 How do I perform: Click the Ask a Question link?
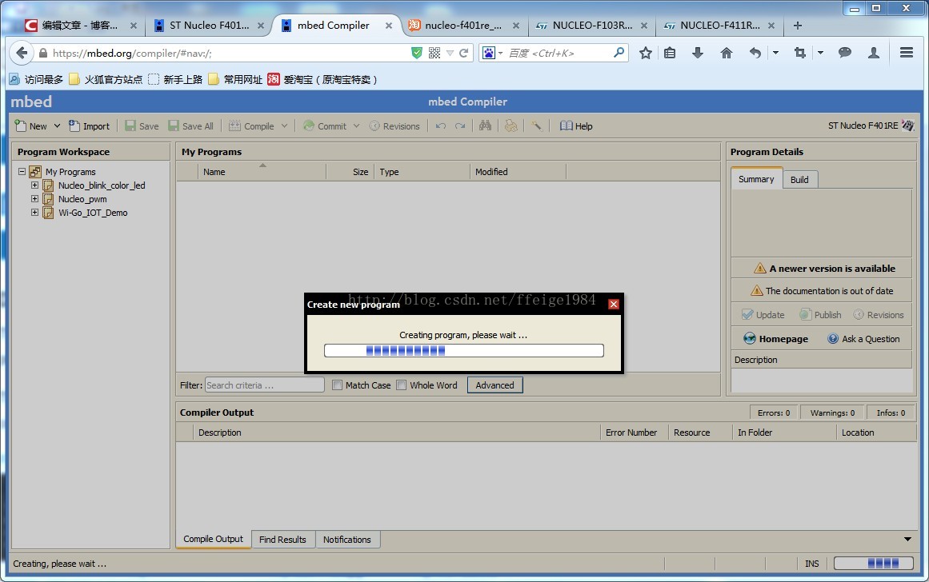pyautogui.click(x=864, y=339)
